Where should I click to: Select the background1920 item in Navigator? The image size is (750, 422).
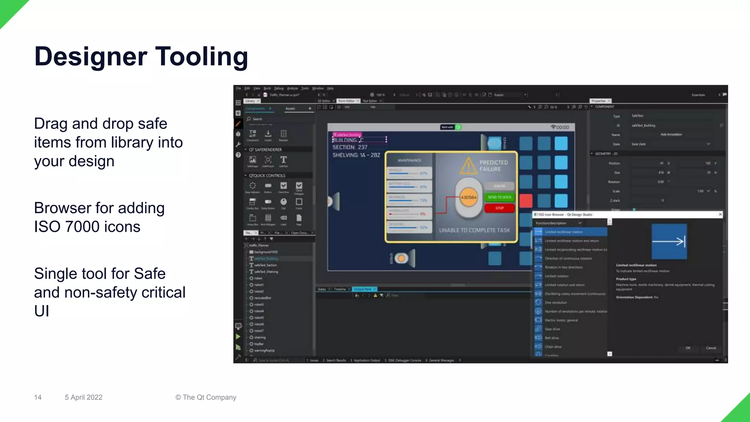[x=266, y=252]
